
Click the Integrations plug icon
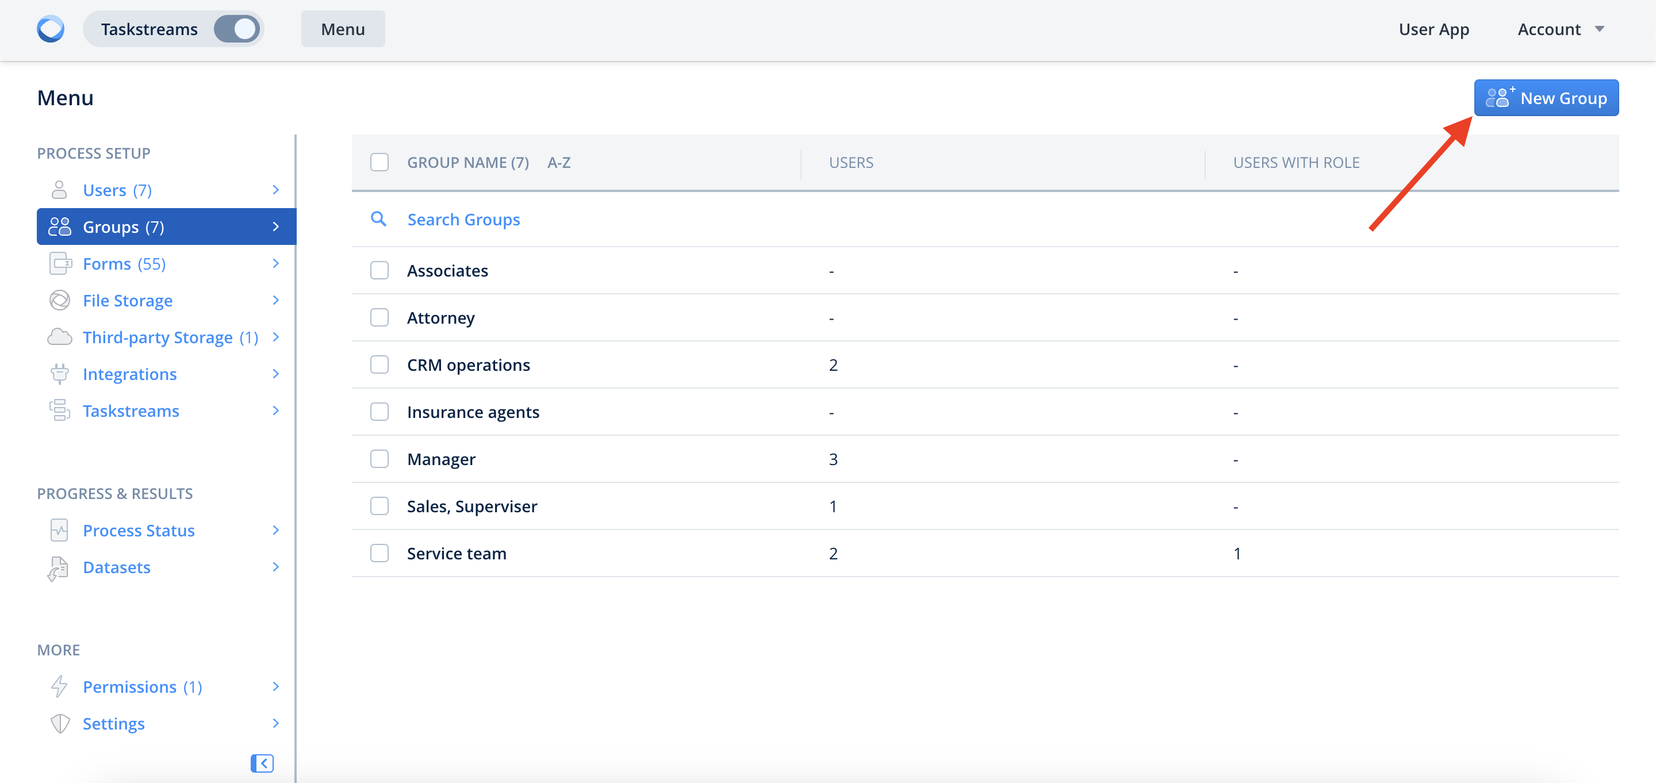coord(60,374)
